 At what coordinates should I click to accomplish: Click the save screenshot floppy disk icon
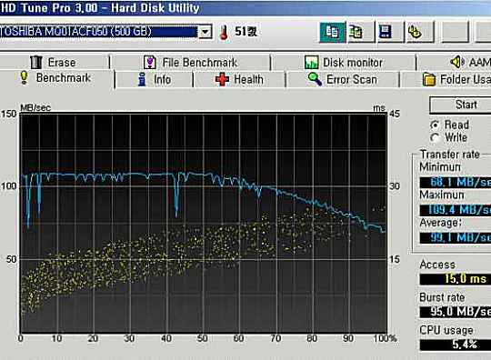[385, 32]
